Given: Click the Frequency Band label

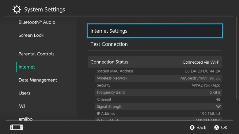Looking at the screenshot, I should pos(111,92).
